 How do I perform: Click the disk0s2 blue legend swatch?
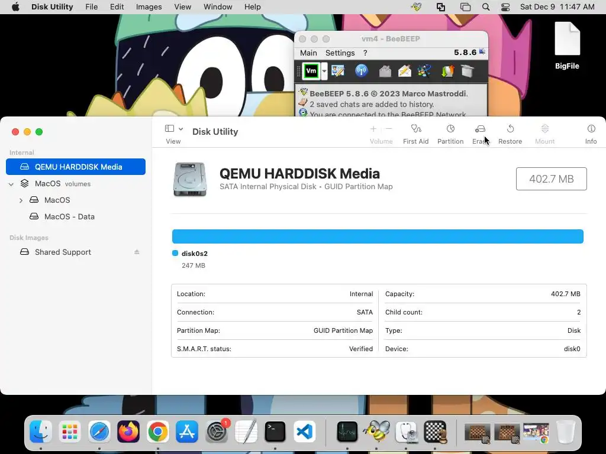point(175,253)
